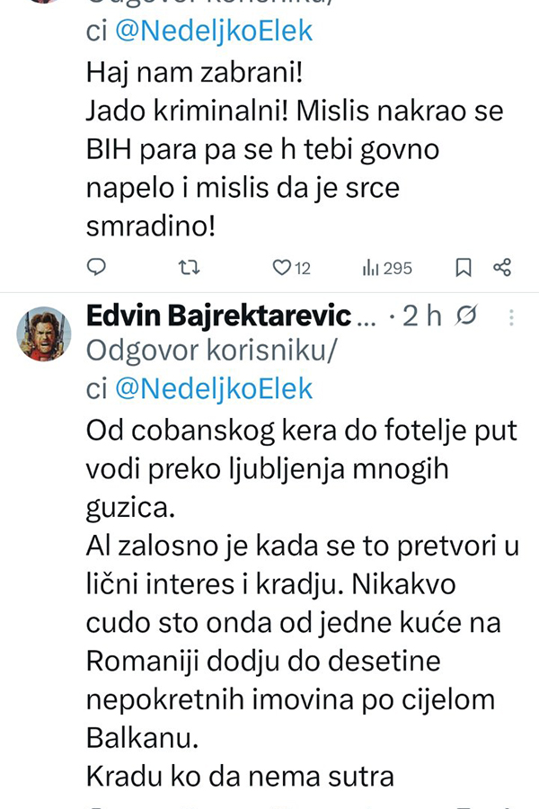Tap the edited-post icon beside 2 h
Screen dimensions: 539x809
coord(465,316)
